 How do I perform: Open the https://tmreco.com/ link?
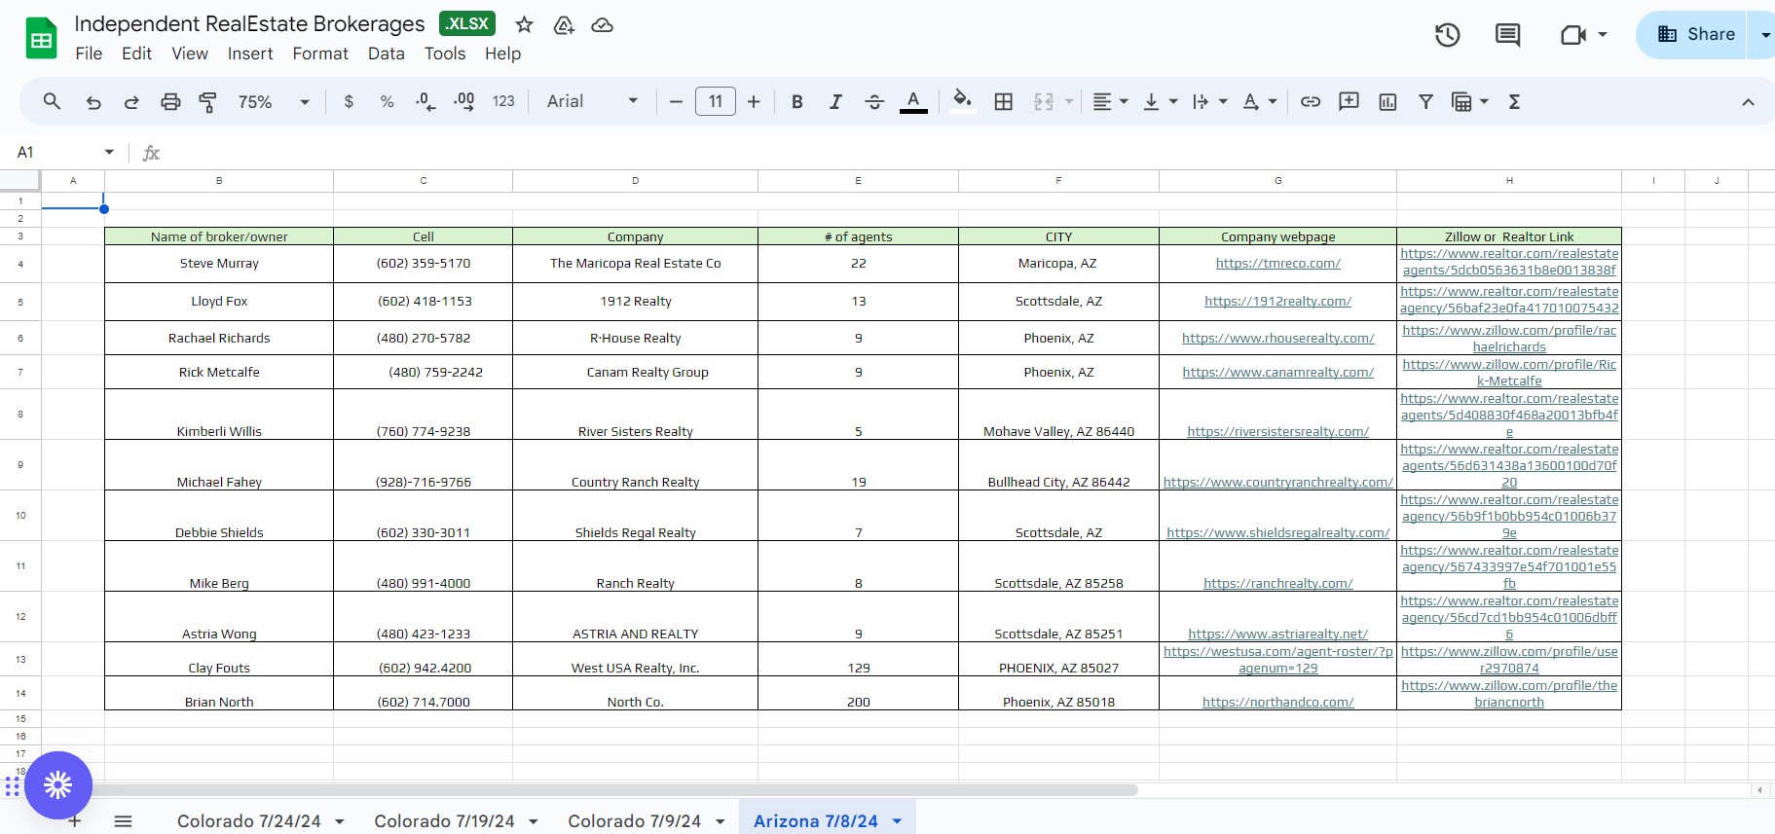point(1278,264)
